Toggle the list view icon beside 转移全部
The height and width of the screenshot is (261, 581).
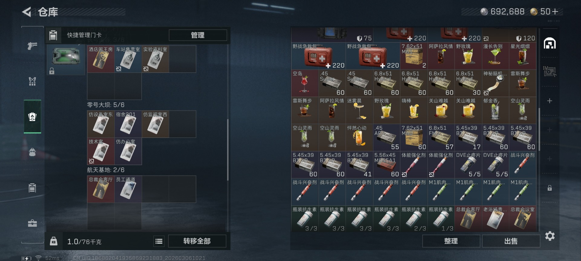[x=159, y=241]
